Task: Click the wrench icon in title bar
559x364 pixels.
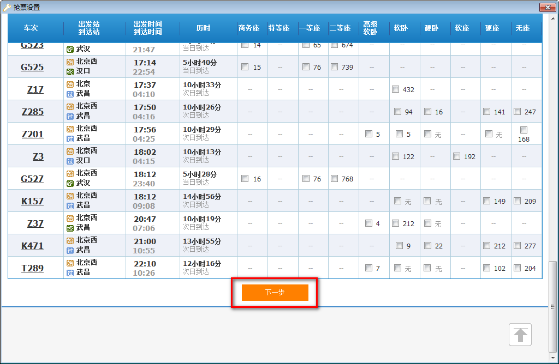Action: (x=7, y=7)
